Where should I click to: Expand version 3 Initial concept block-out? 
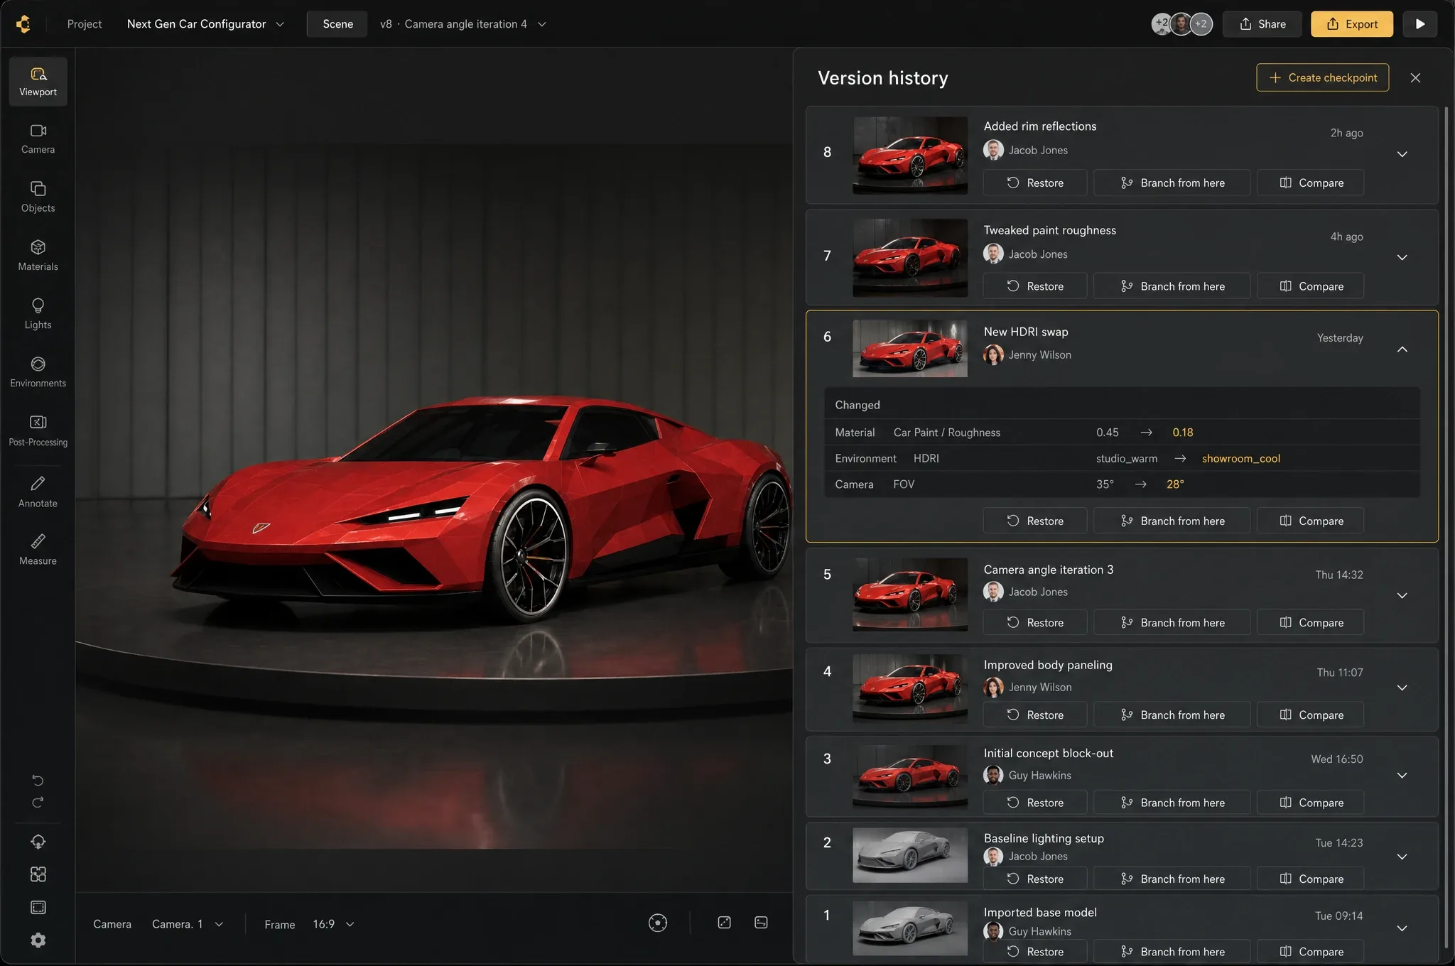click(x=1402, y=775)
